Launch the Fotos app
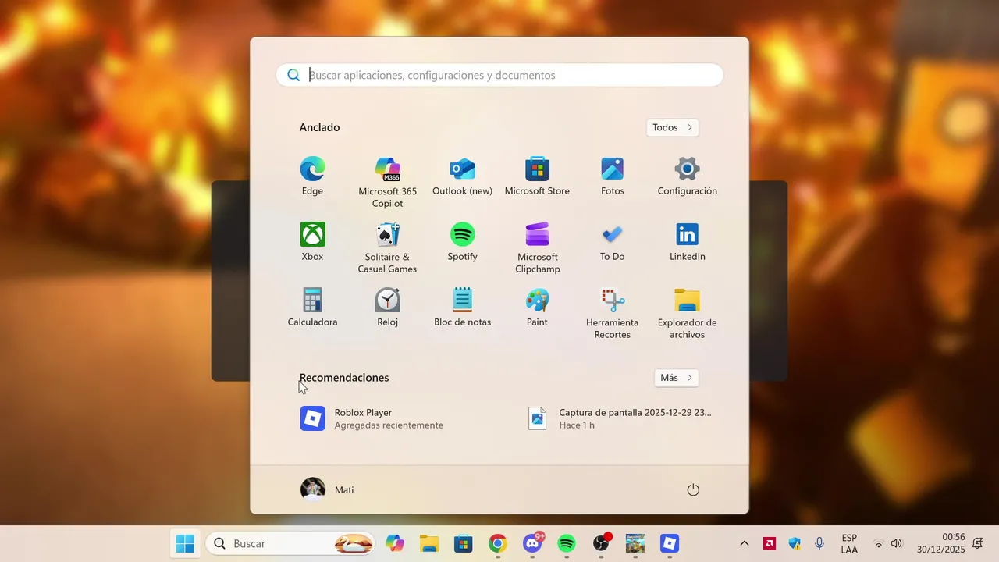Screen dimensions: 999x562 612,176
